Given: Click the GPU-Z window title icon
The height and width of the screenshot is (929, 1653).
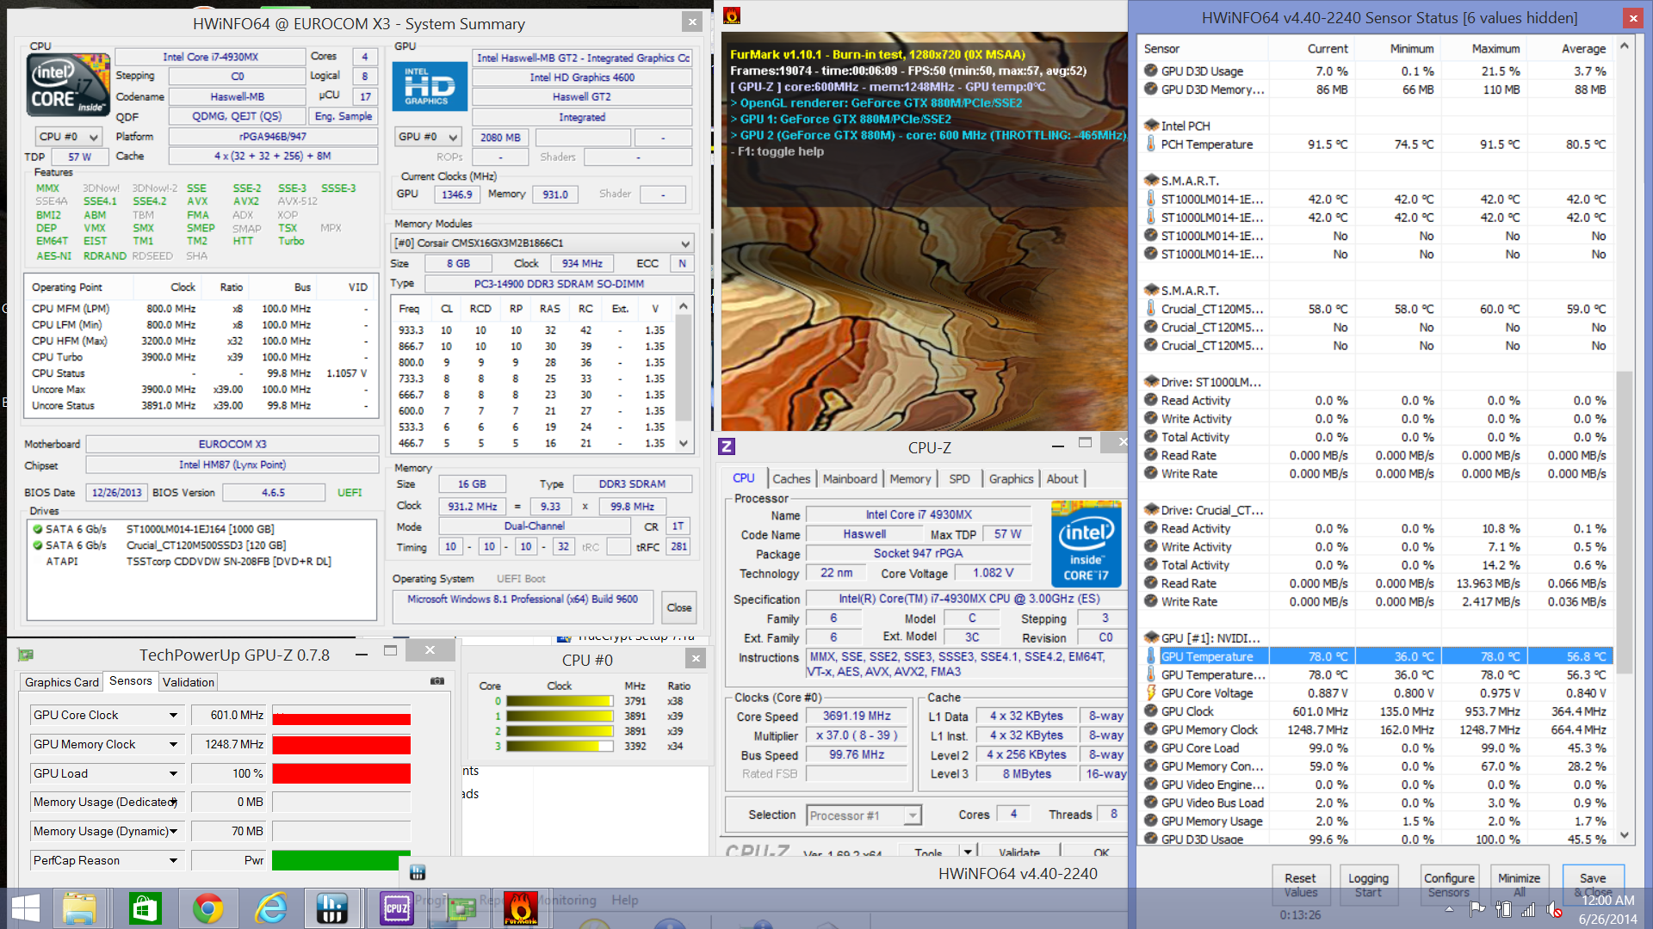Looking at the screenshot, I should coord(25,655).
